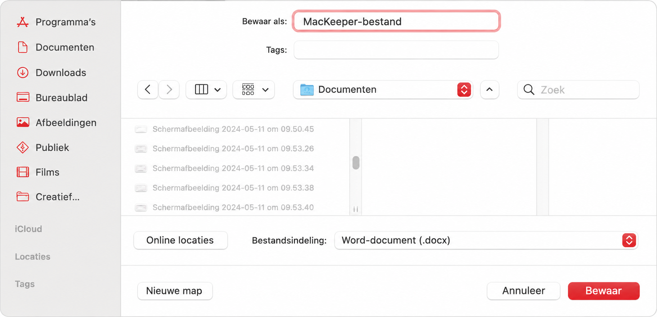
Task: Click the column view icon
Action: [x=201, y=90]
